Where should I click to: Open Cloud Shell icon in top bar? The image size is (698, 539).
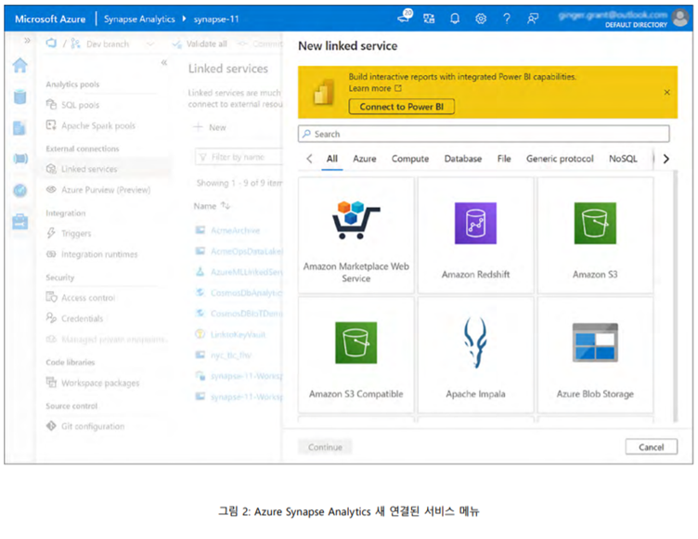tap(405, 18)
